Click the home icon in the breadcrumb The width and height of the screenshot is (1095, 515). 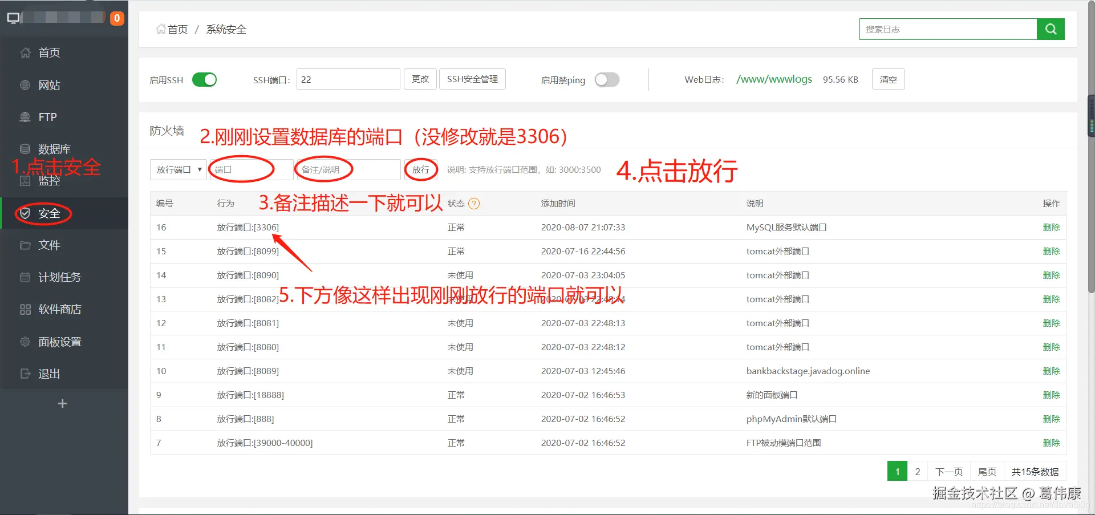(161, 29)
